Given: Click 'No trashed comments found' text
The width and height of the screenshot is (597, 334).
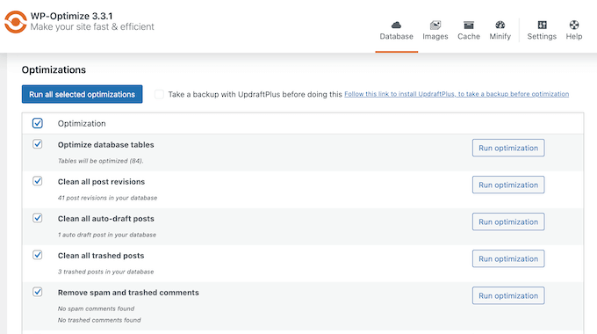Looking at the screenshot, I should coord(99,320).
